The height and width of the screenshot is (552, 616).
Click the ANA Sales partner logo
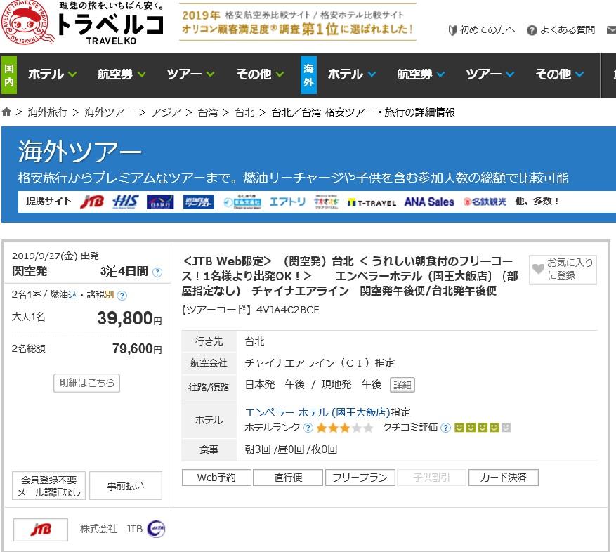(429, 202)
